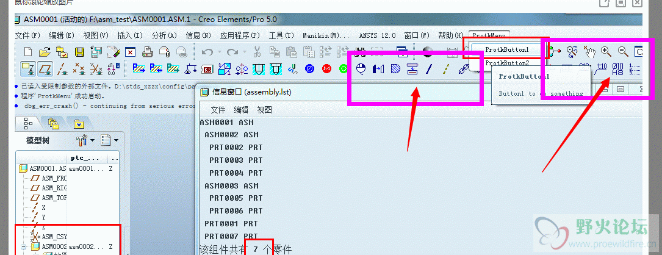Undo the last action

pos(207,52)
